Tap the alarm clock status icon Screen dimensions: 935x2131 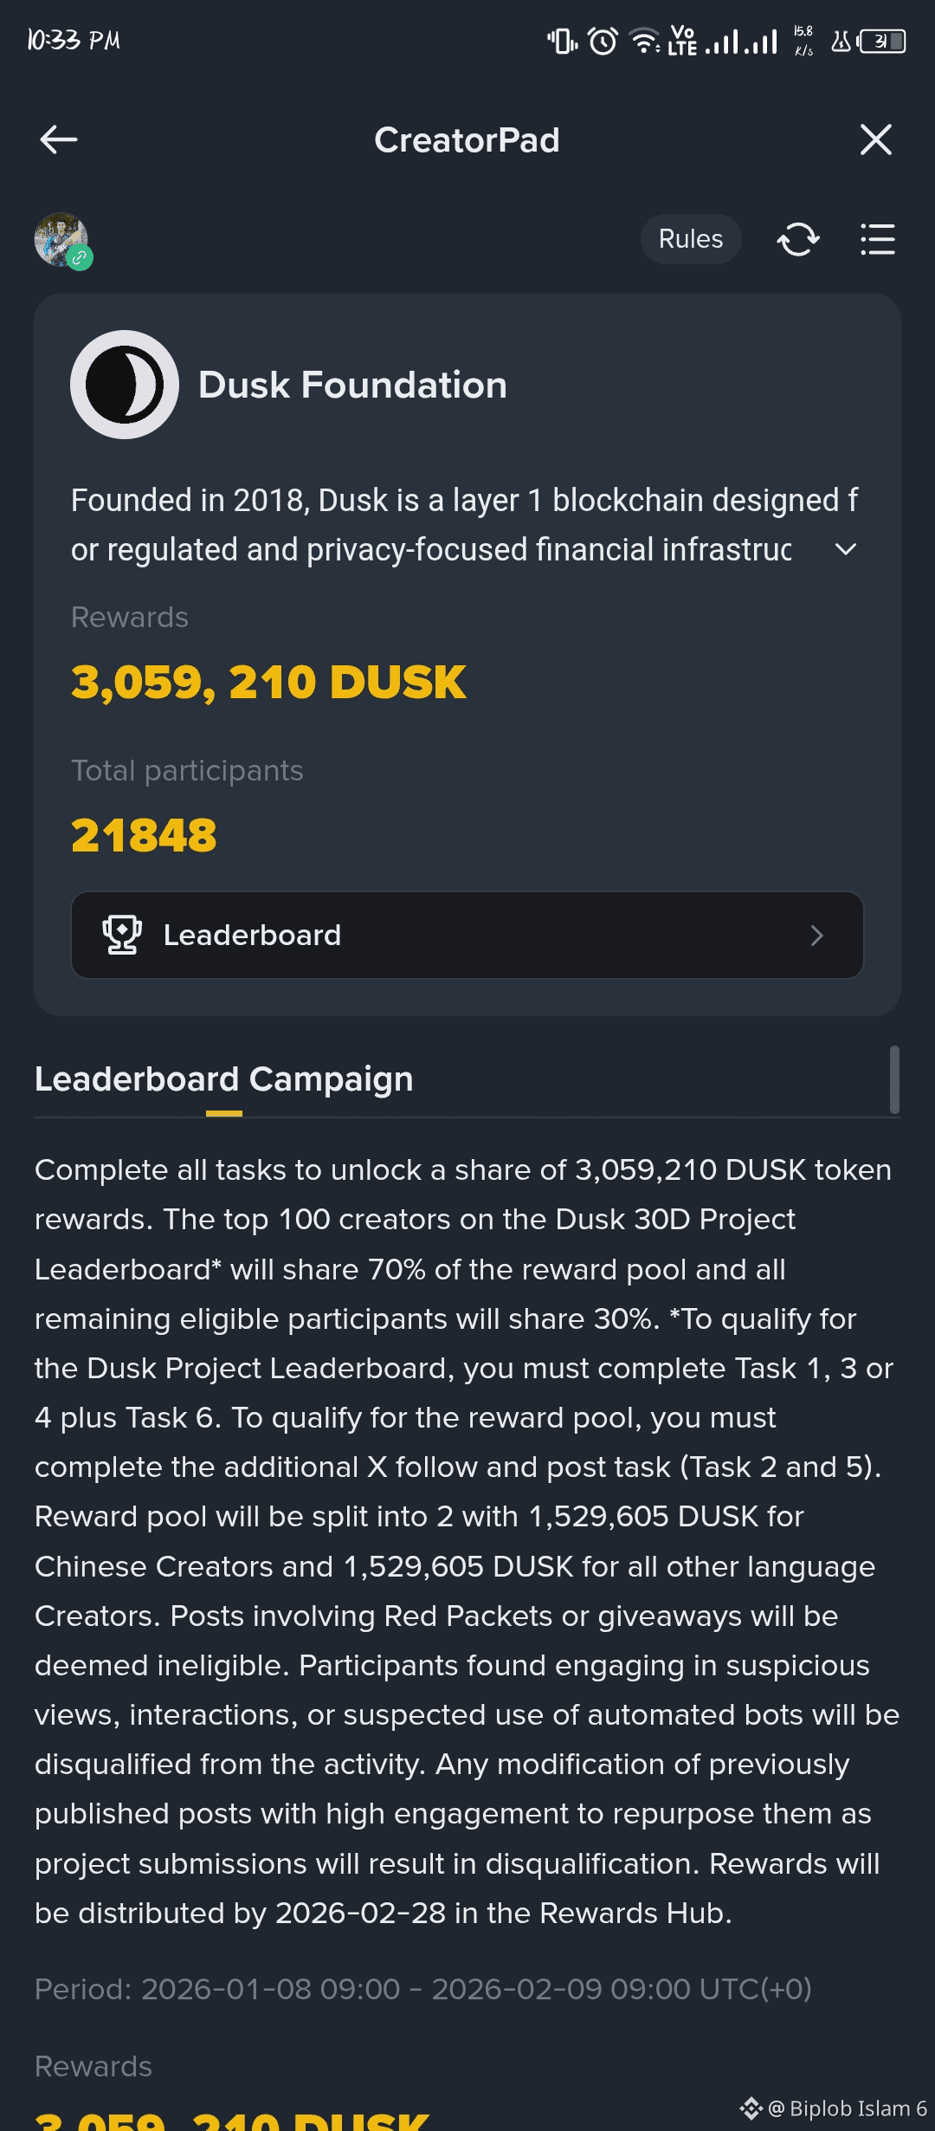point(603,41)
